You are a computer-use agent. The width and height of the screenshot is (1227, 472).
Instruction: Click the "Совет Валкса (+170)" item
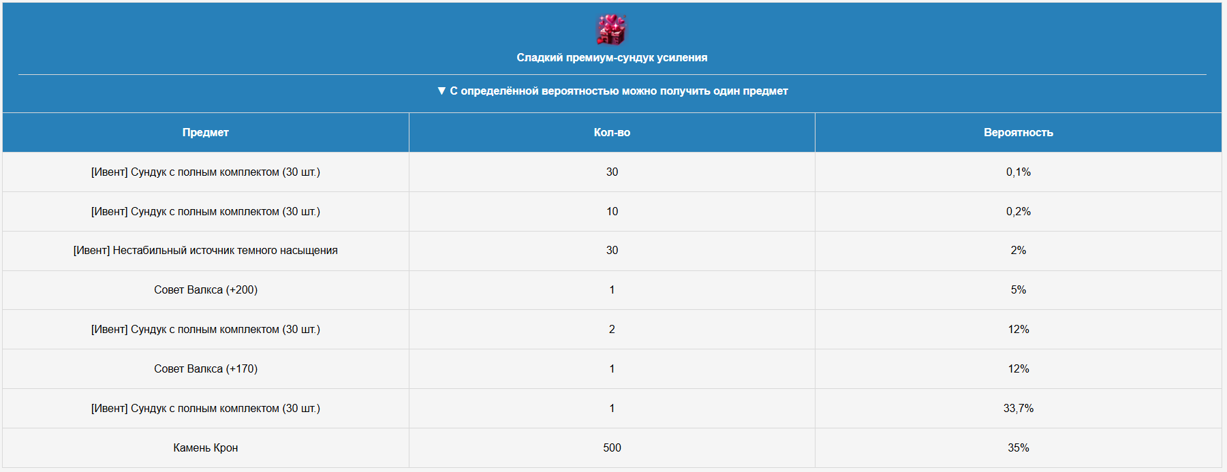[x=206, y=369]
